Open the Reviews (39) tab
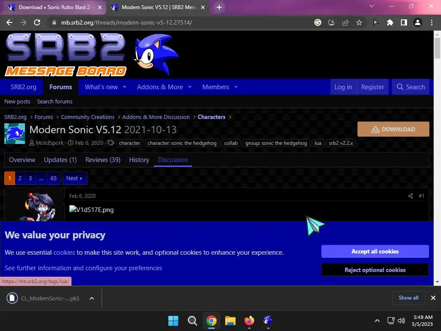Image resolution: width=441 pixels, height=331 pixels. pos(103,160)
